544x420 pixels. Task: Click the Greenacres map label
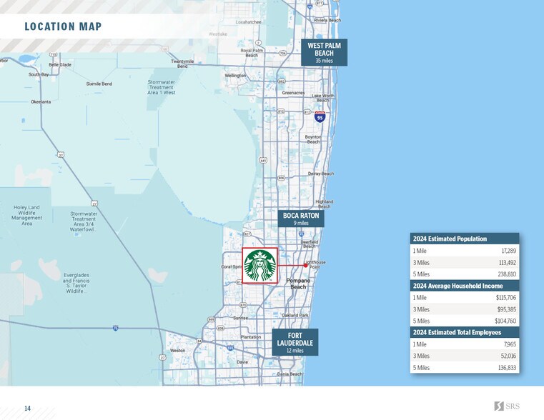[293, 93]
